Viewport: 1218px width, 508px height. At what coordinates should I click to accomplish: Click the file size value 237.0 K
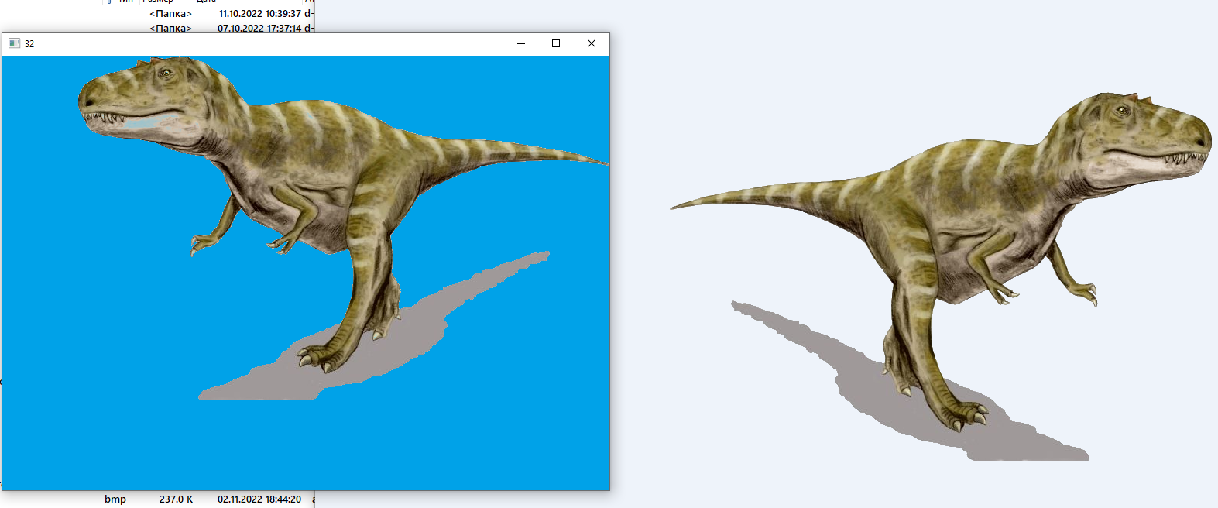point(176,499)
